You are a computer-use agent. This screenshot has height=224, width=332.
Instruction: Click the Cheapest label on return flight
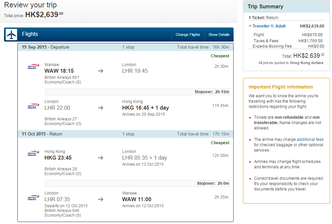pos(220,143)
